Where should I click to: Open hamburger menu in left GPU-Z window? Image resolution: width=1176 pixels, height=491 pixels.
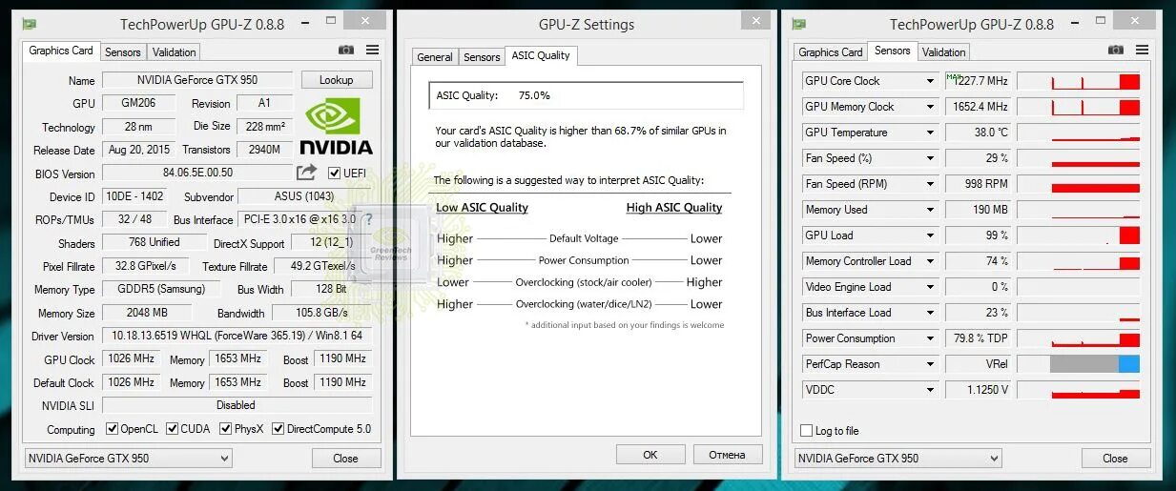click(372, 50)
